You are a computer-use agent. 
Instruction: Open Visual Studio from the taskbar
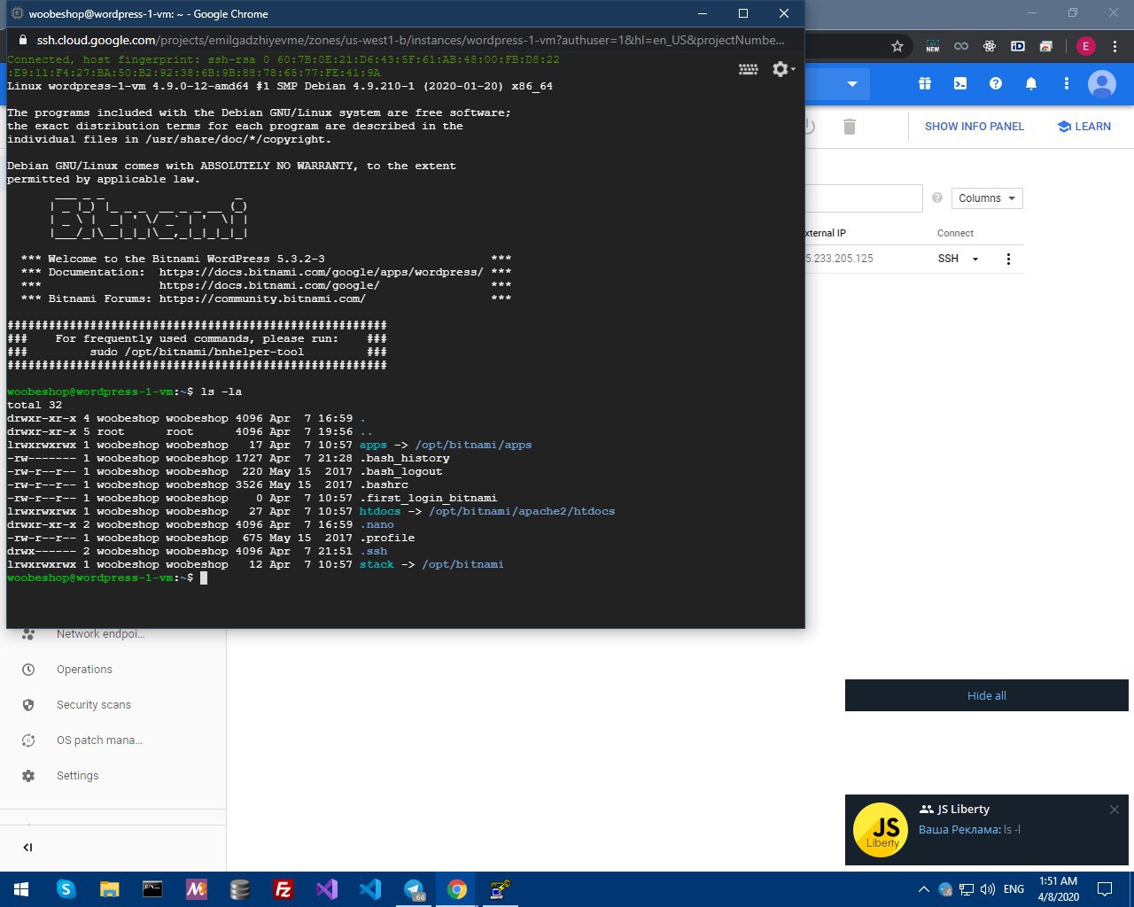point(327,889)
